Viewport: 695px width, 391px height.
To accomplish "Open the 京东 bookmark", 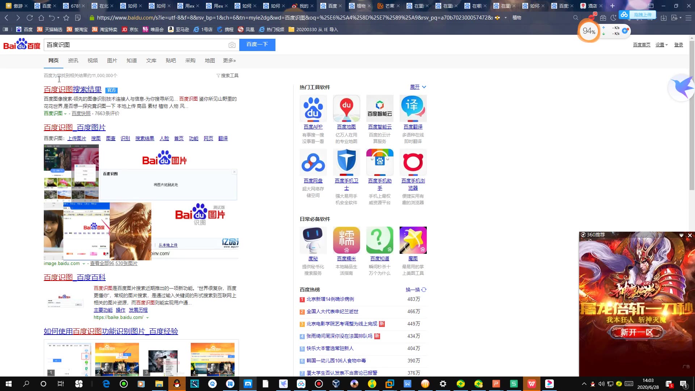I will (x=130, y=29).
